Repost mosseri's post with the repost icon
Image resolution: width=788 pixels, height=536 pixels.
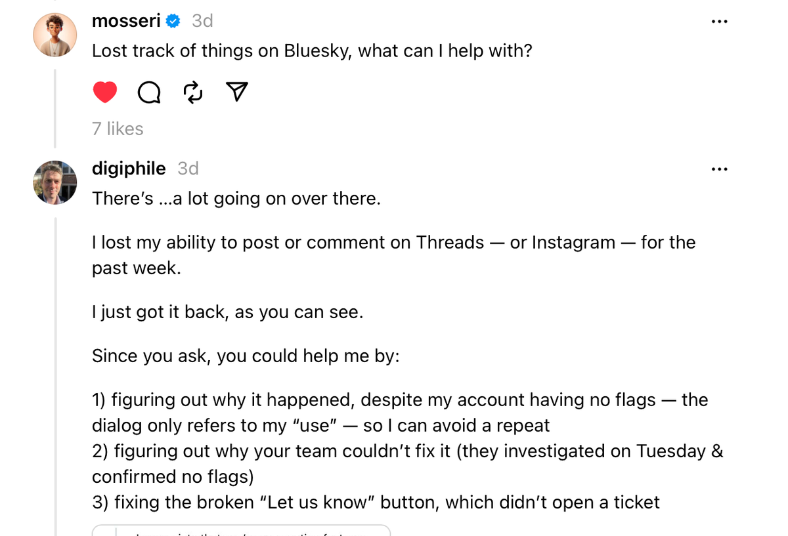pos(192,93)
